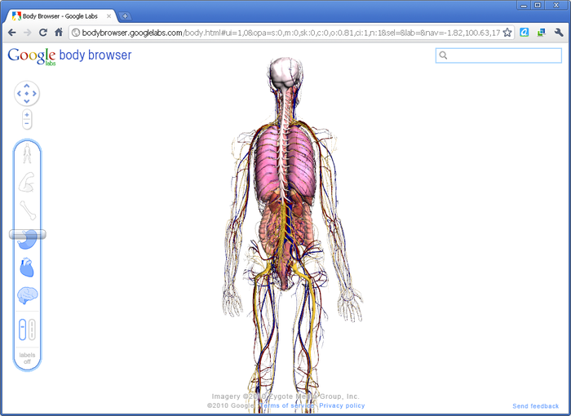This screenshot has height=416, width=571.
Task: Select the organs layer stomach icon
Action: click(27, 240)
